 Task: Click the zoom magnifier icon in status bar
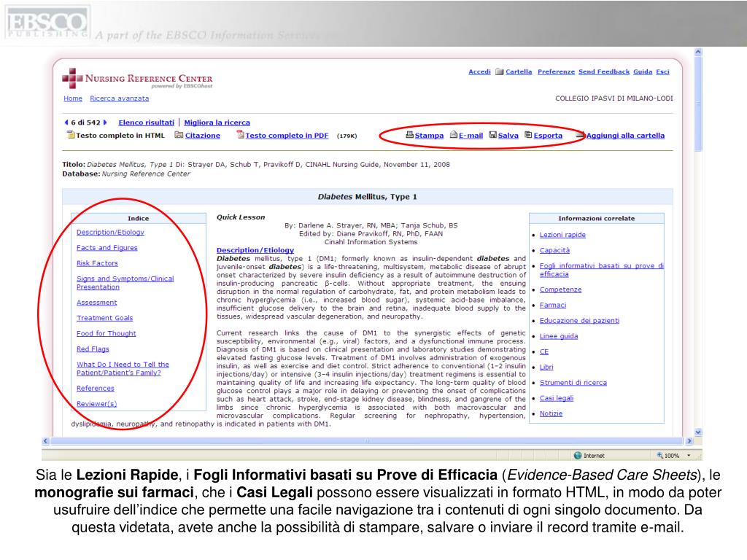click(659, 455)
